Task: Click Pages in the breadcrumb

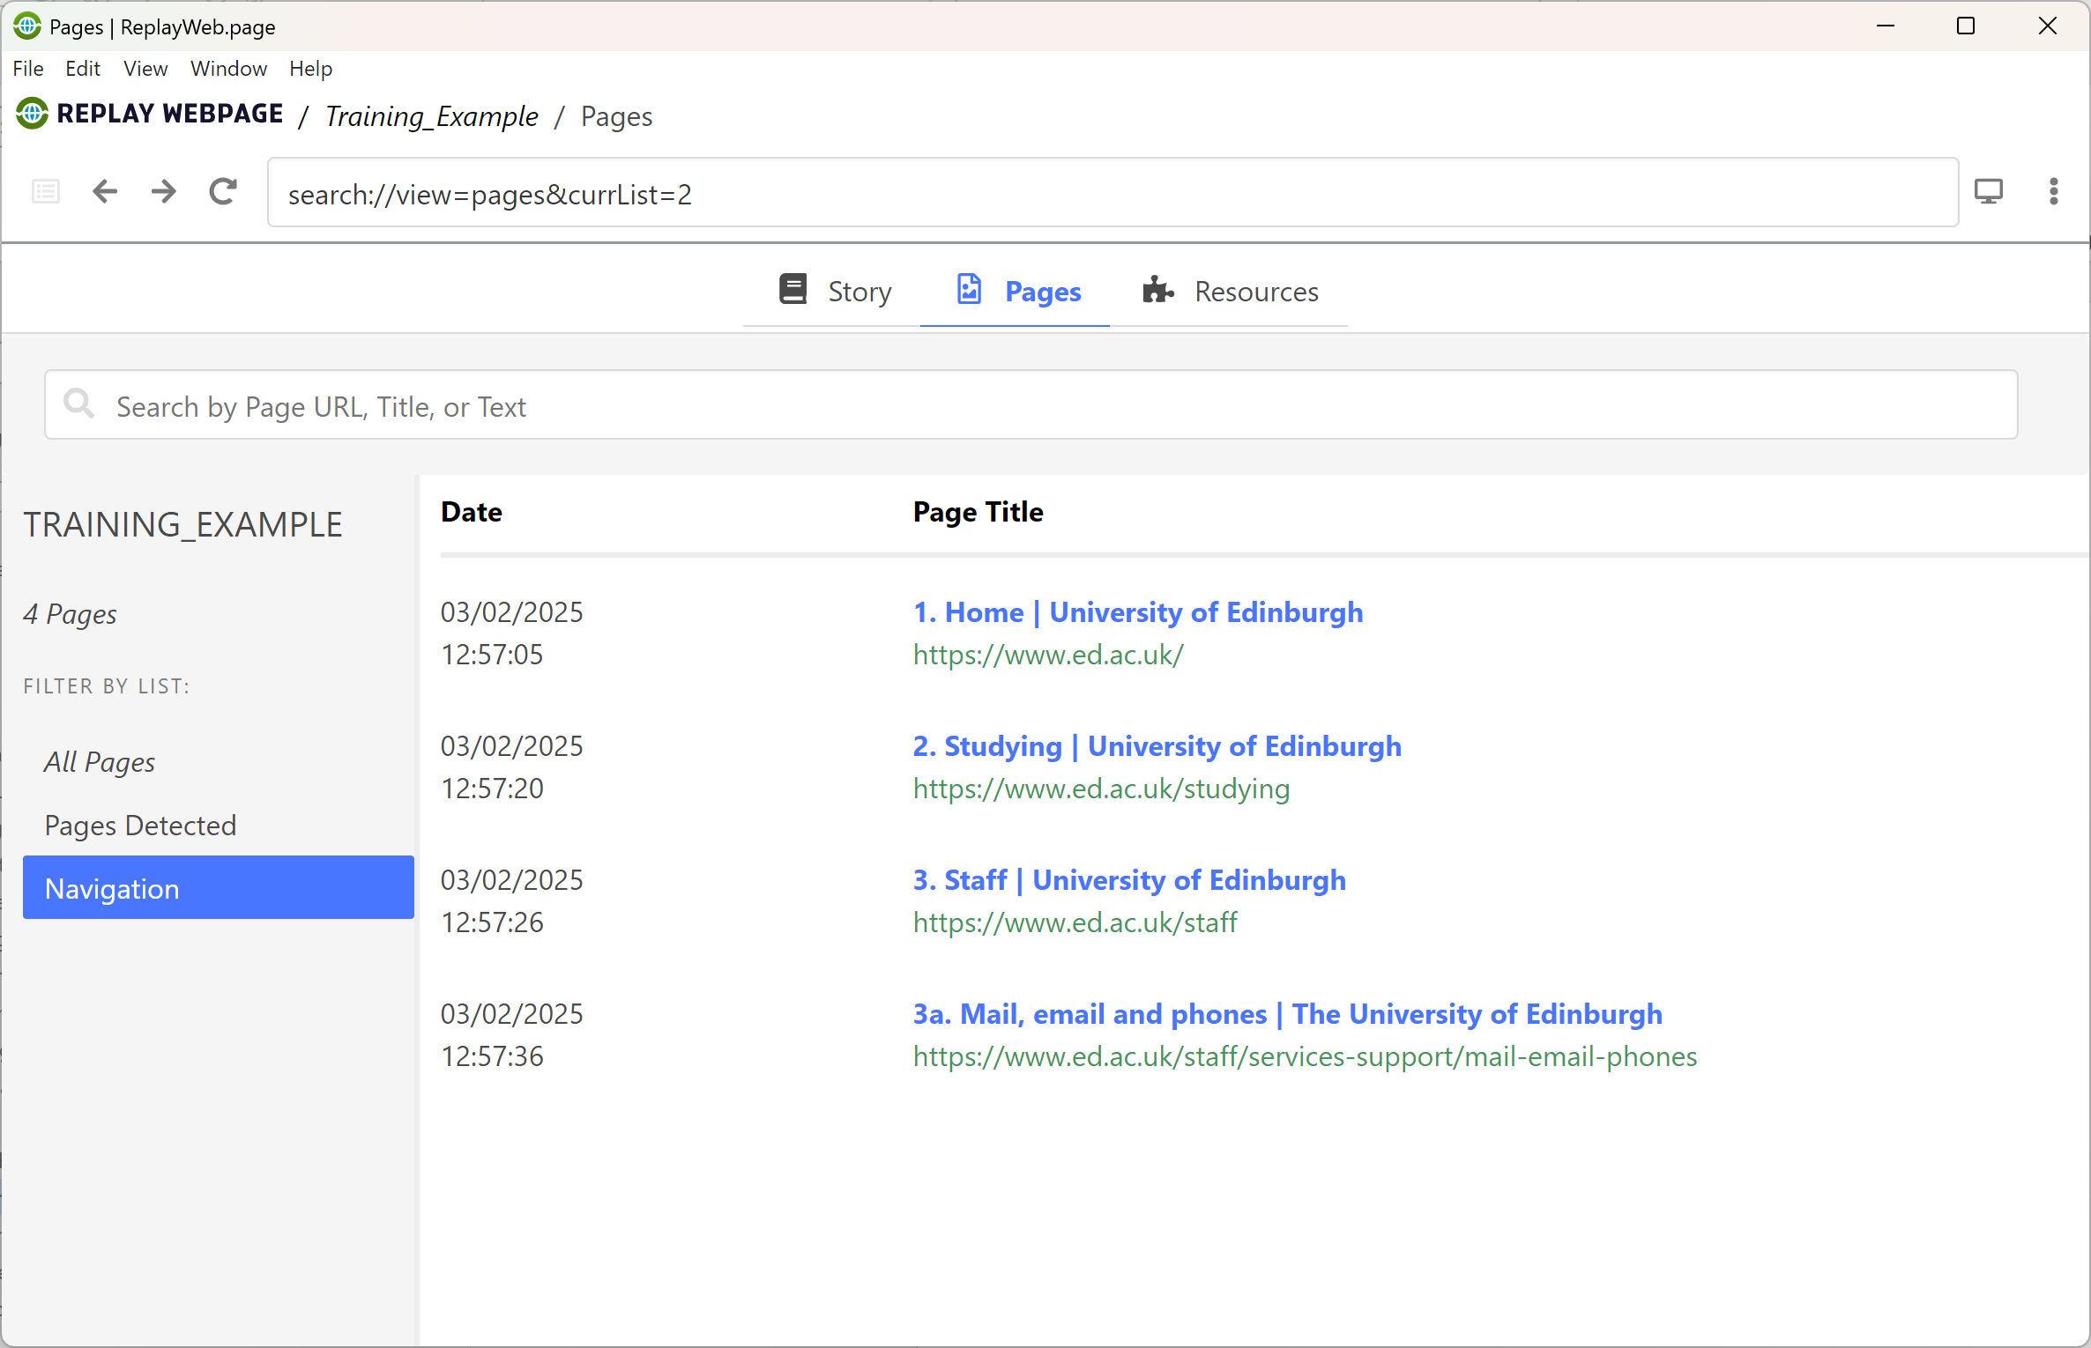Action: pyautogui.click(x=616, y=116)
